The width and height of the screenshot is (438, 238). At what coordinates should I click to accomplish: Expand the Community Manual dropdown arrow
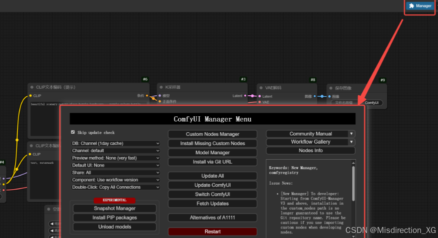[x=351, y=134]
